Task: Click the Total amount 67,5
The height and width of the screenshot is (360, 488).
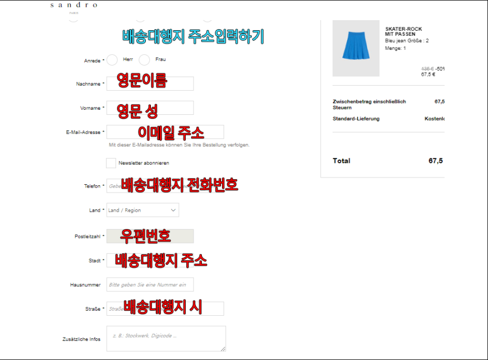Action: click(435, 161)
